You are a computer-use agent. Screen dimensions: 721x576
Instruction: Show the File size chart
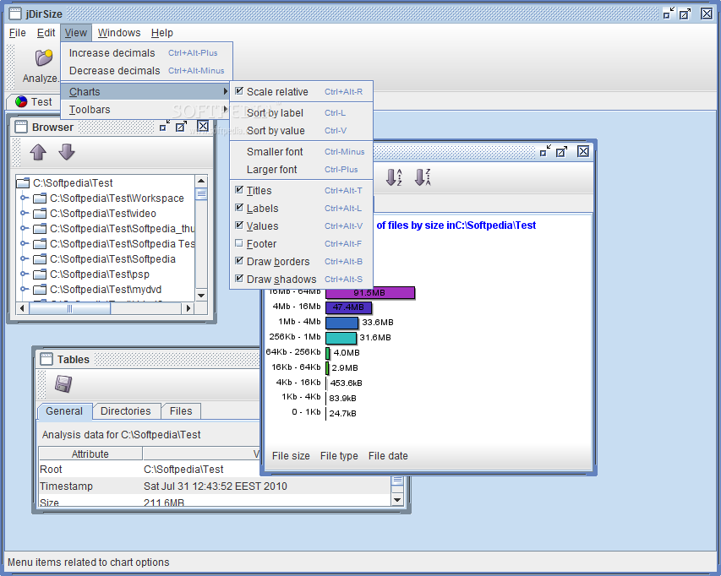point(291,456)
